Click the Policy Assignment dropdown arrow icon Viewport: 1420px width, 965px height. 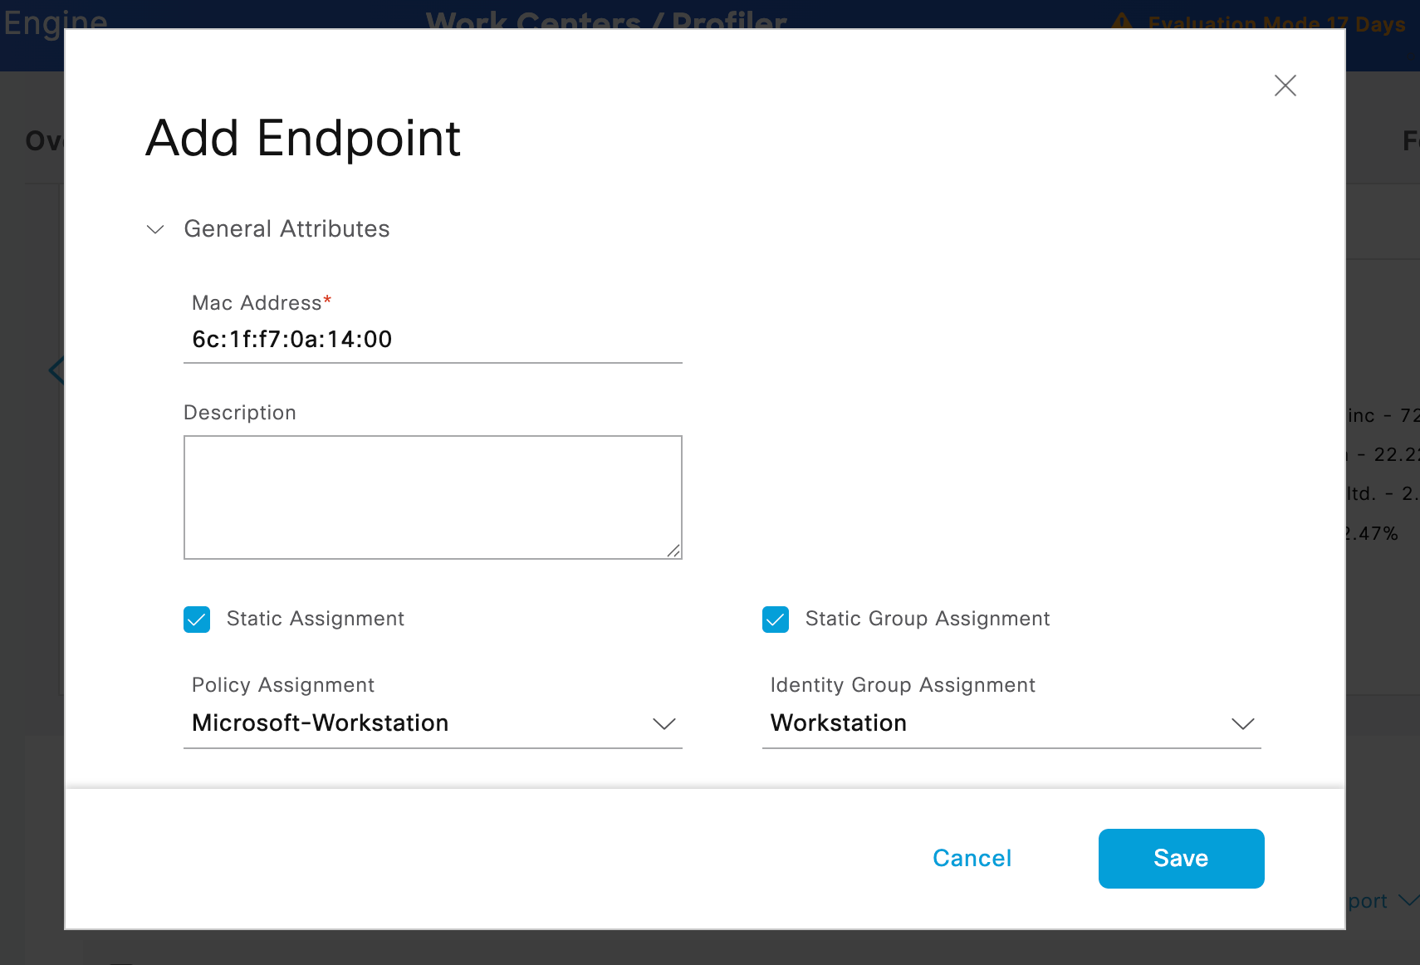pyautogui.click(x=664, y=724)
